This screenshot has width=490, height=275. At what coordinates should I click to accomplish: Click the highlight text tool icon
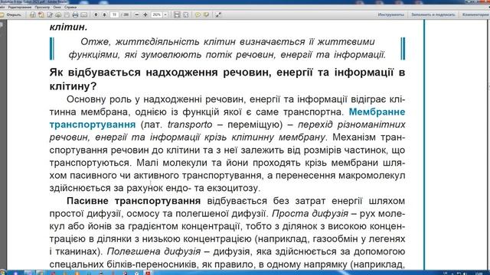206,15
